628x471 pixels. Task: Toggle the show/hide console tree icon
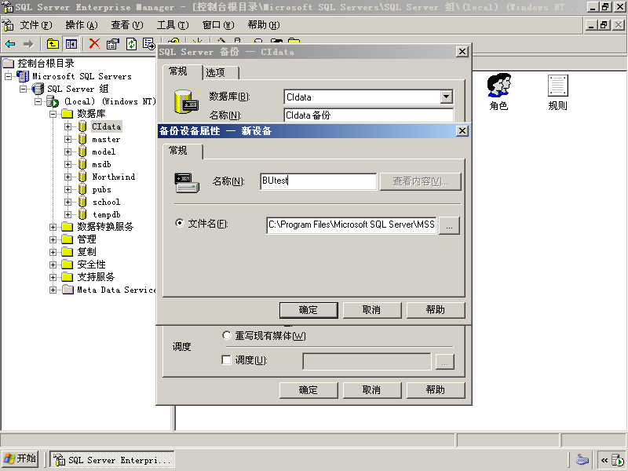coord(71,44)
